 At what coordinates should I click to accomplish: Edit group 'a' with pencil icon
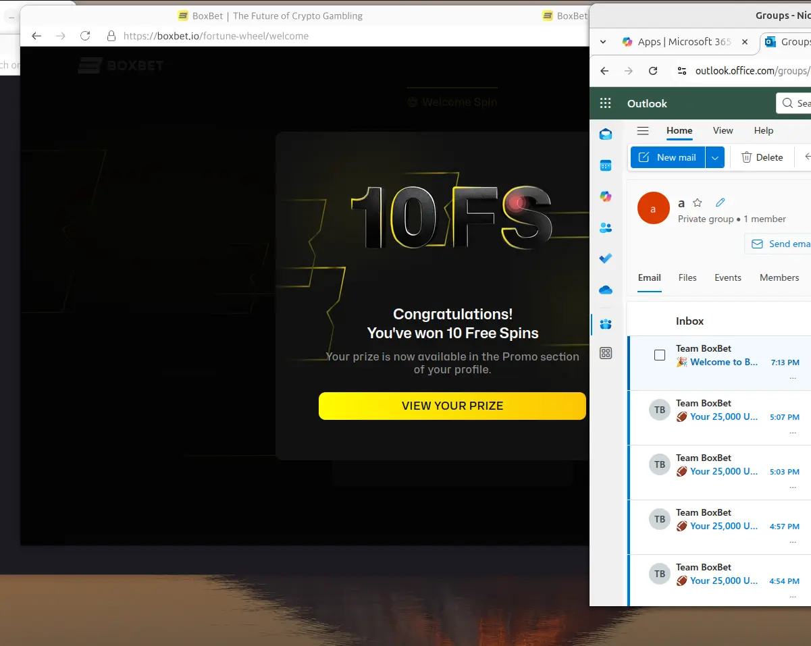tap(721, 203)
